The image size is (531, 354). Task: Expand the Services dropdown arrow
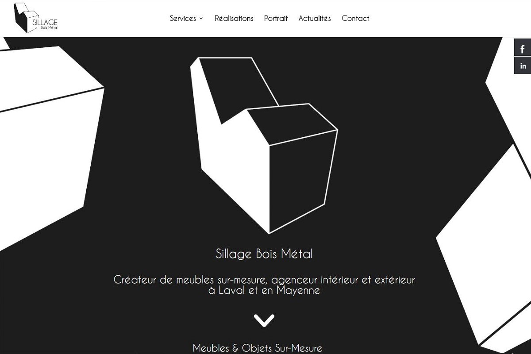[201, 19]
